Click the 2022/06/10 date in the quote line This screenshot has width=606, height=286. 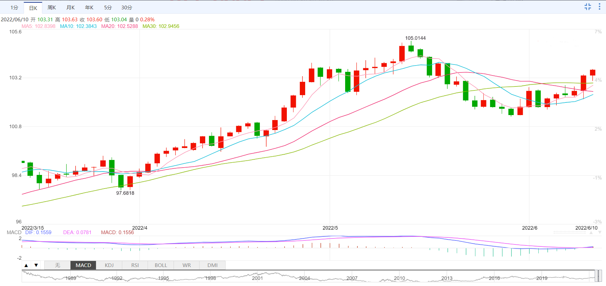(x=15, y=20)
